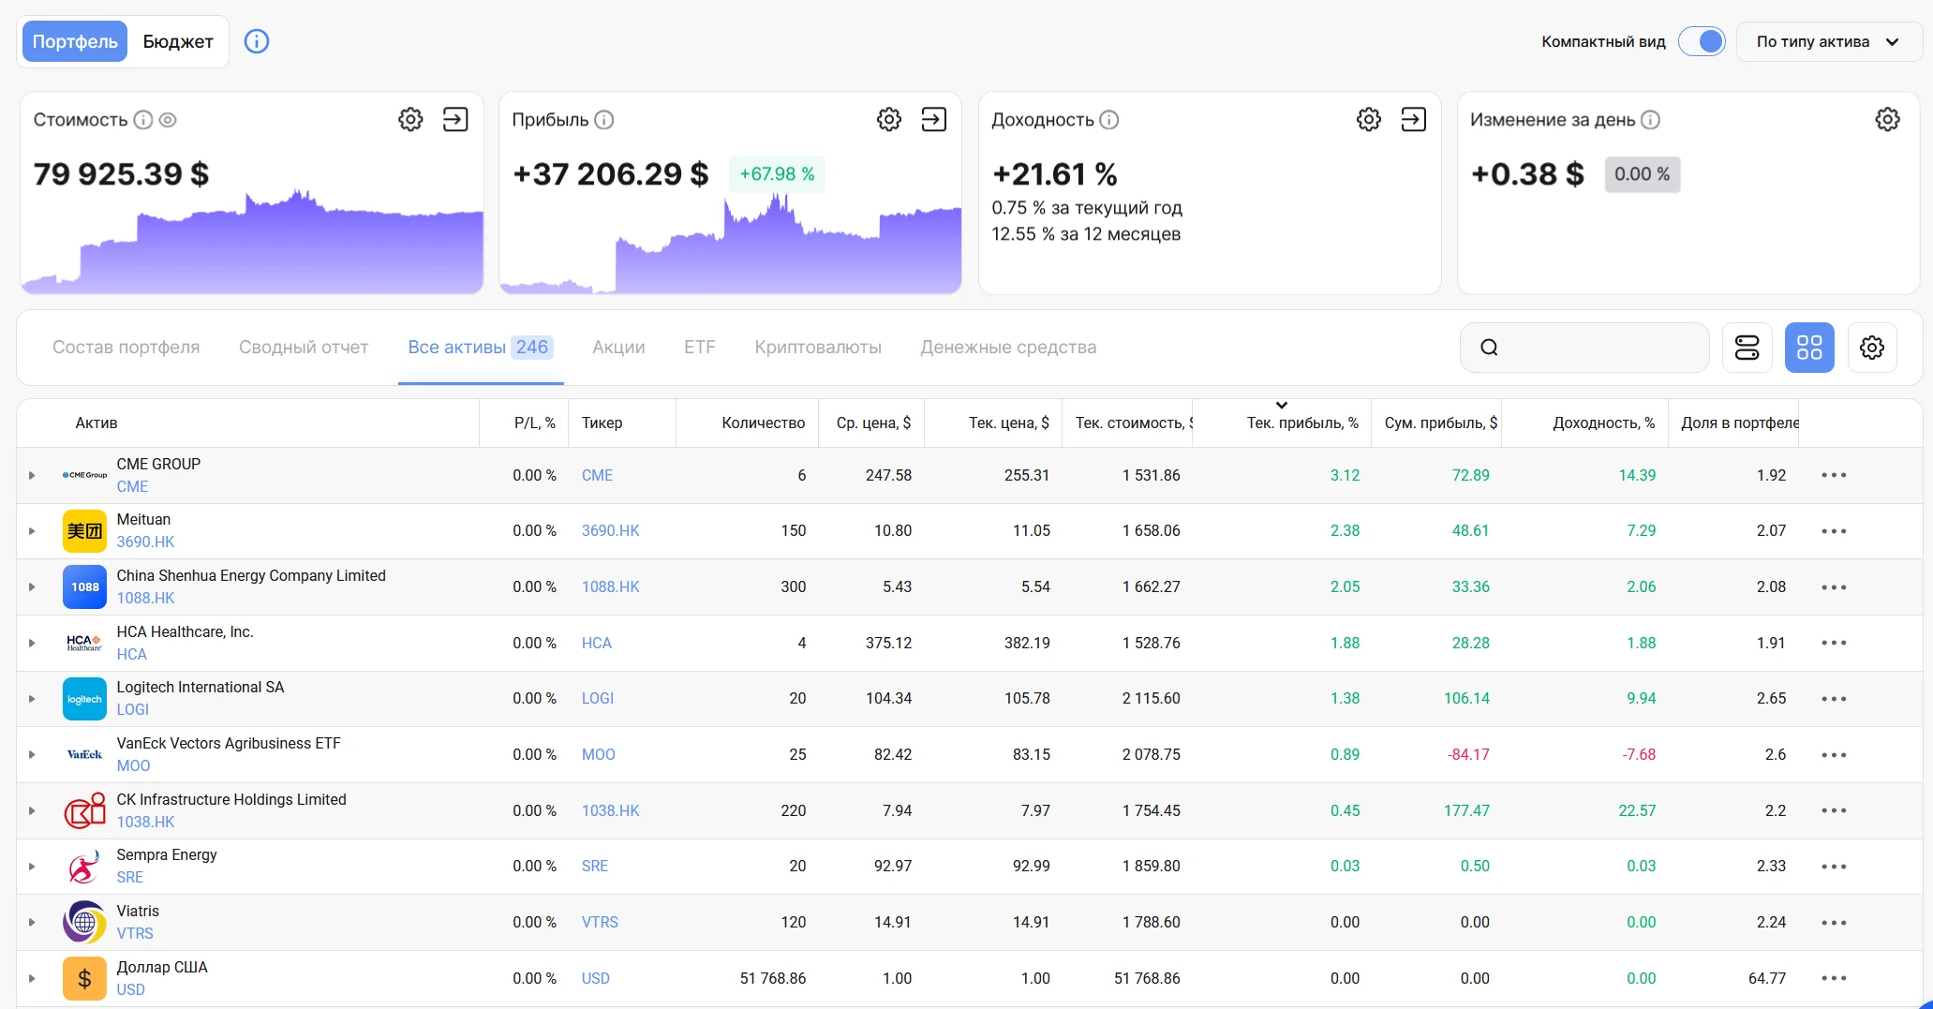Expand the Logitech International row
Screen dimensions: 1933x1009
click(x=32, y=699)
